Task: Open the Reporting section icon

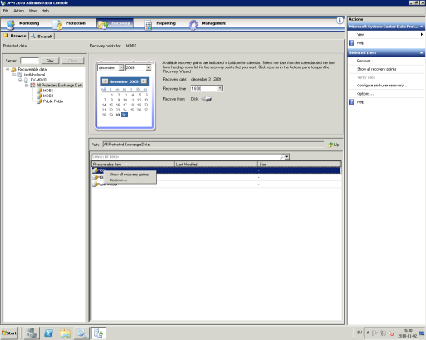Action: [148, 25]
